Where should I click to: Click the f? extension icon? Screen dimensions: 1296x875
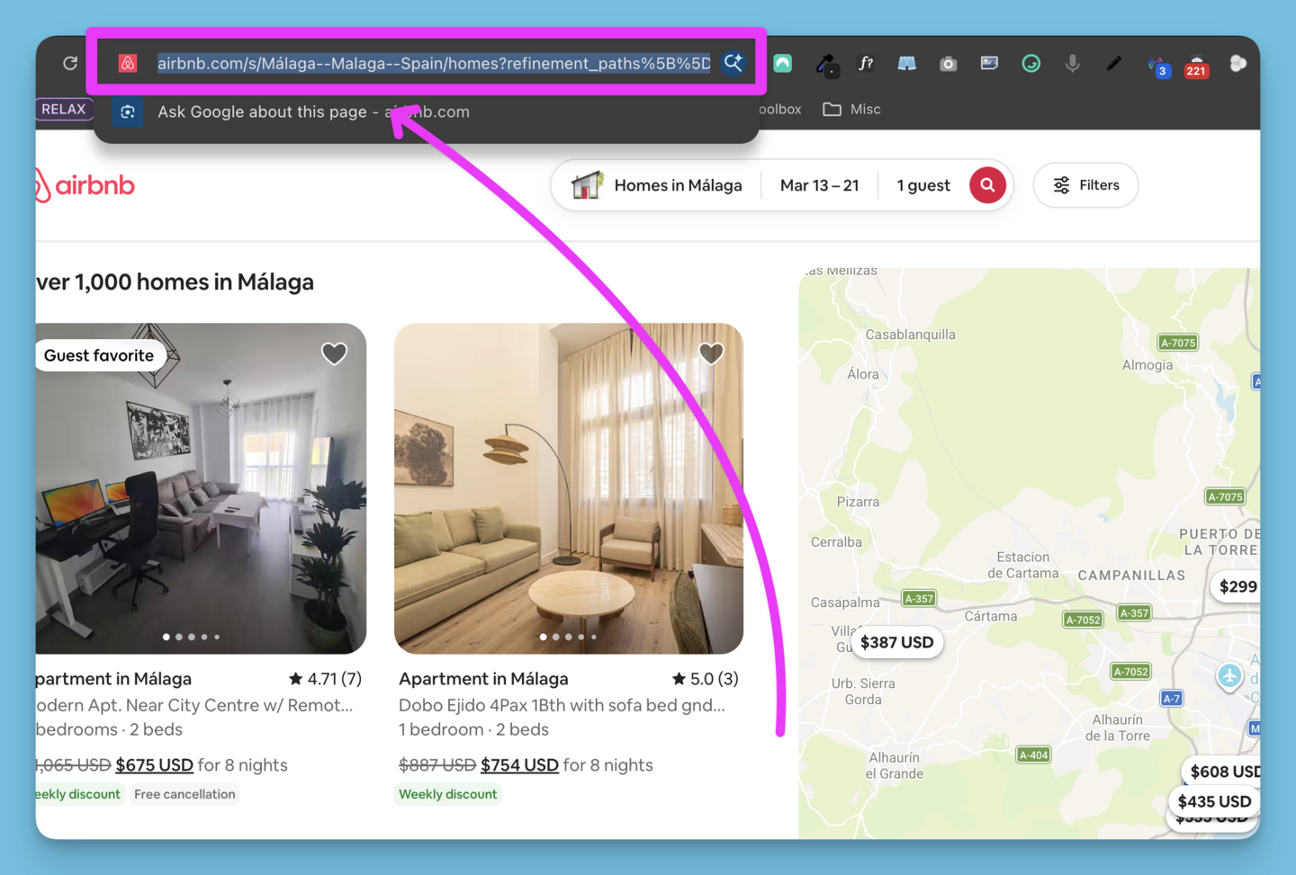coord(866,63)
